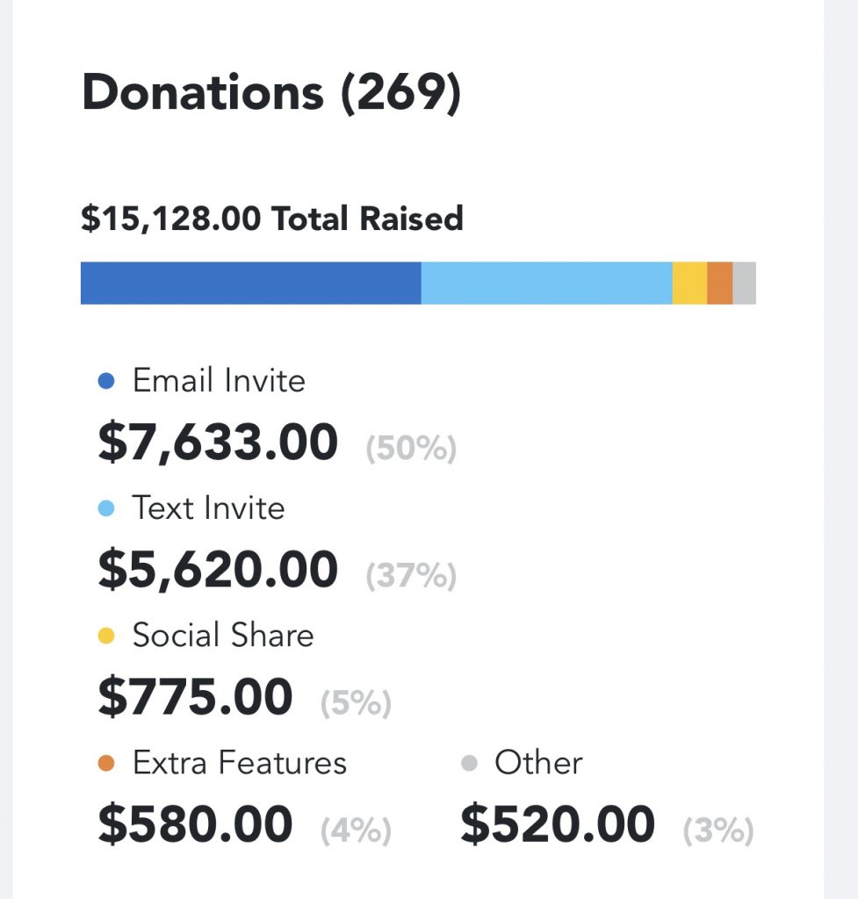Viewport: 858px width, 899px height.
Task: Click the orange Extra Features bar segment
Action: point(720,284)
